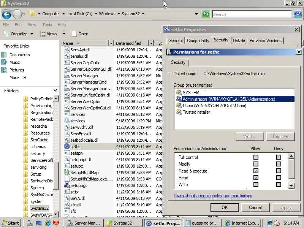Click the red quick launch icon
The image size is (304, 228).
pyautogui.click(x=56, y=223)
